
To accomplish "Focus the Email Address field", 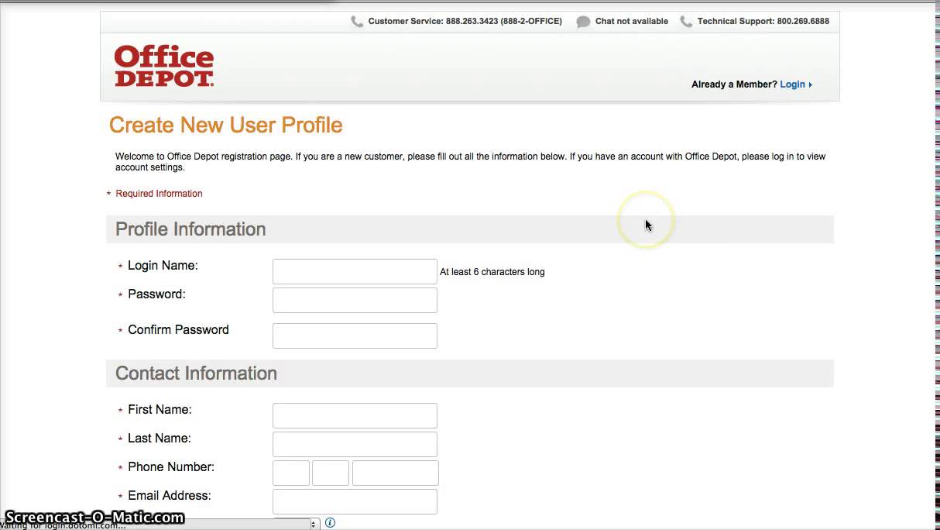I will coord(355,501).
